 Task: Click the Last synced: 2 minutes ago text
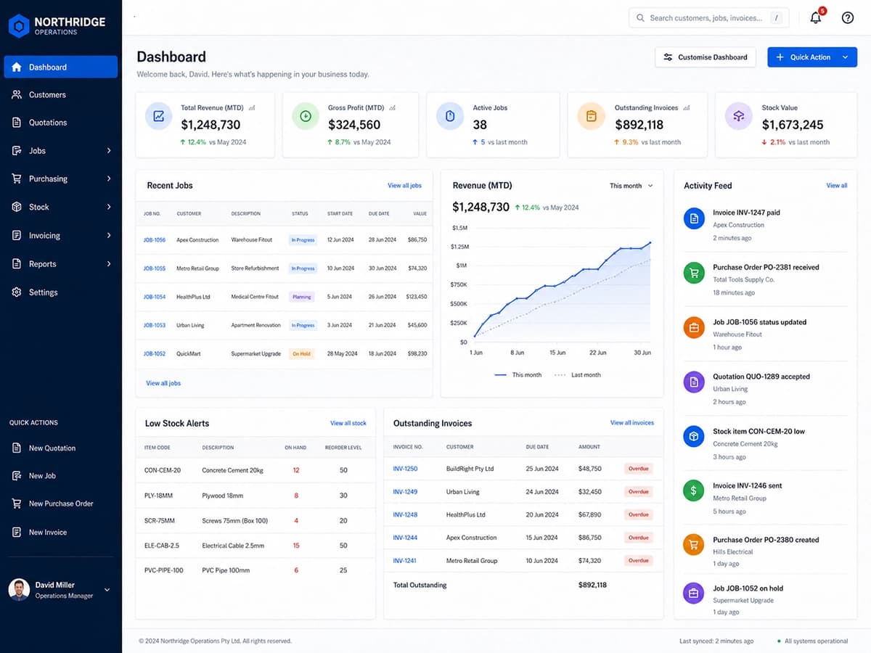pyautogui.click(x=716, y=641)
